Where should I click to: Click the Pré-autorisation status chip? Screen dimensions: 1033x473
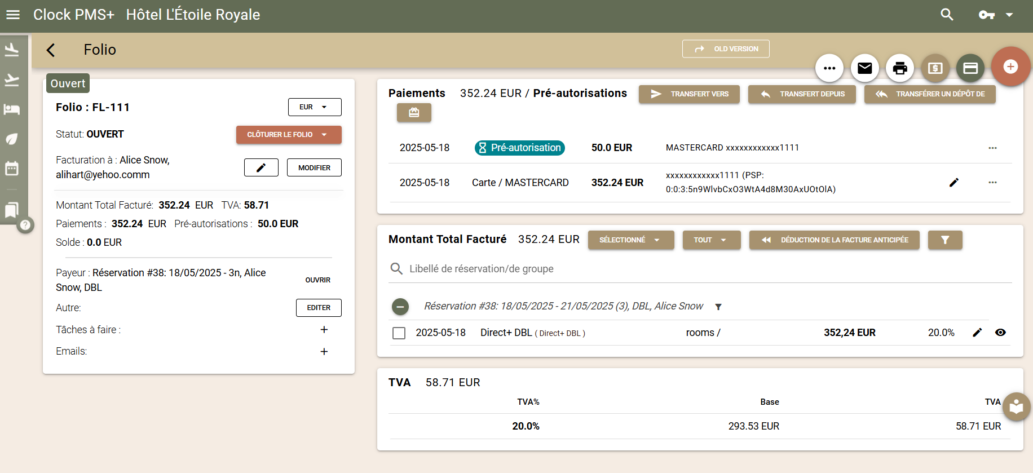520,148
